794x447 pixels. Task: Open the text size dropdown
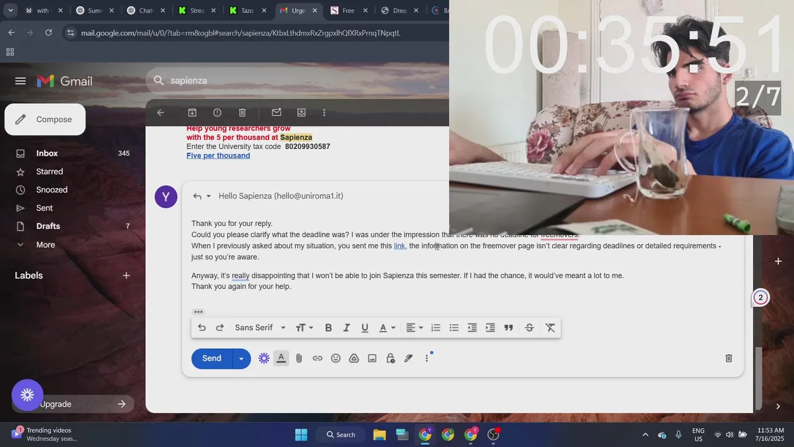coord(304,328)
